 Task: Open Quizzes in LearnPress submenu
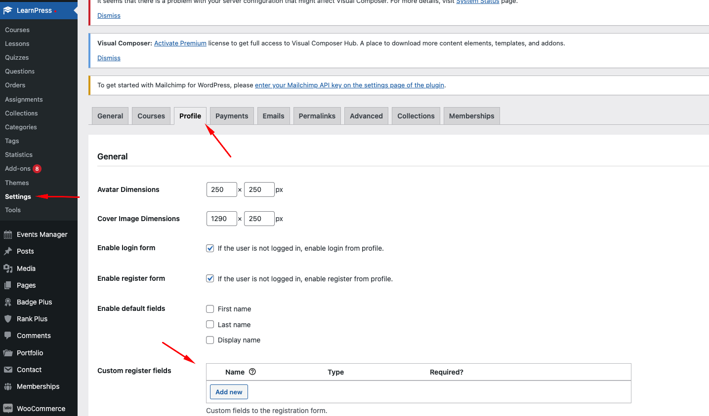pyautogui.click(x=17, y=57)
